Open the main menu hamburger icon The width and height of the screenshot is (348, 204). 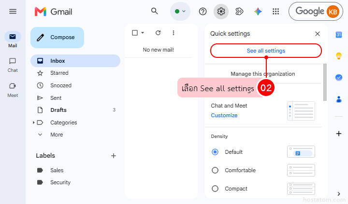click(13, 11)
